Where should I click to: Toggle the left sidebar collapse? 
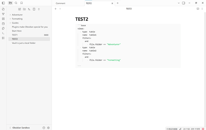click(3, 3)
